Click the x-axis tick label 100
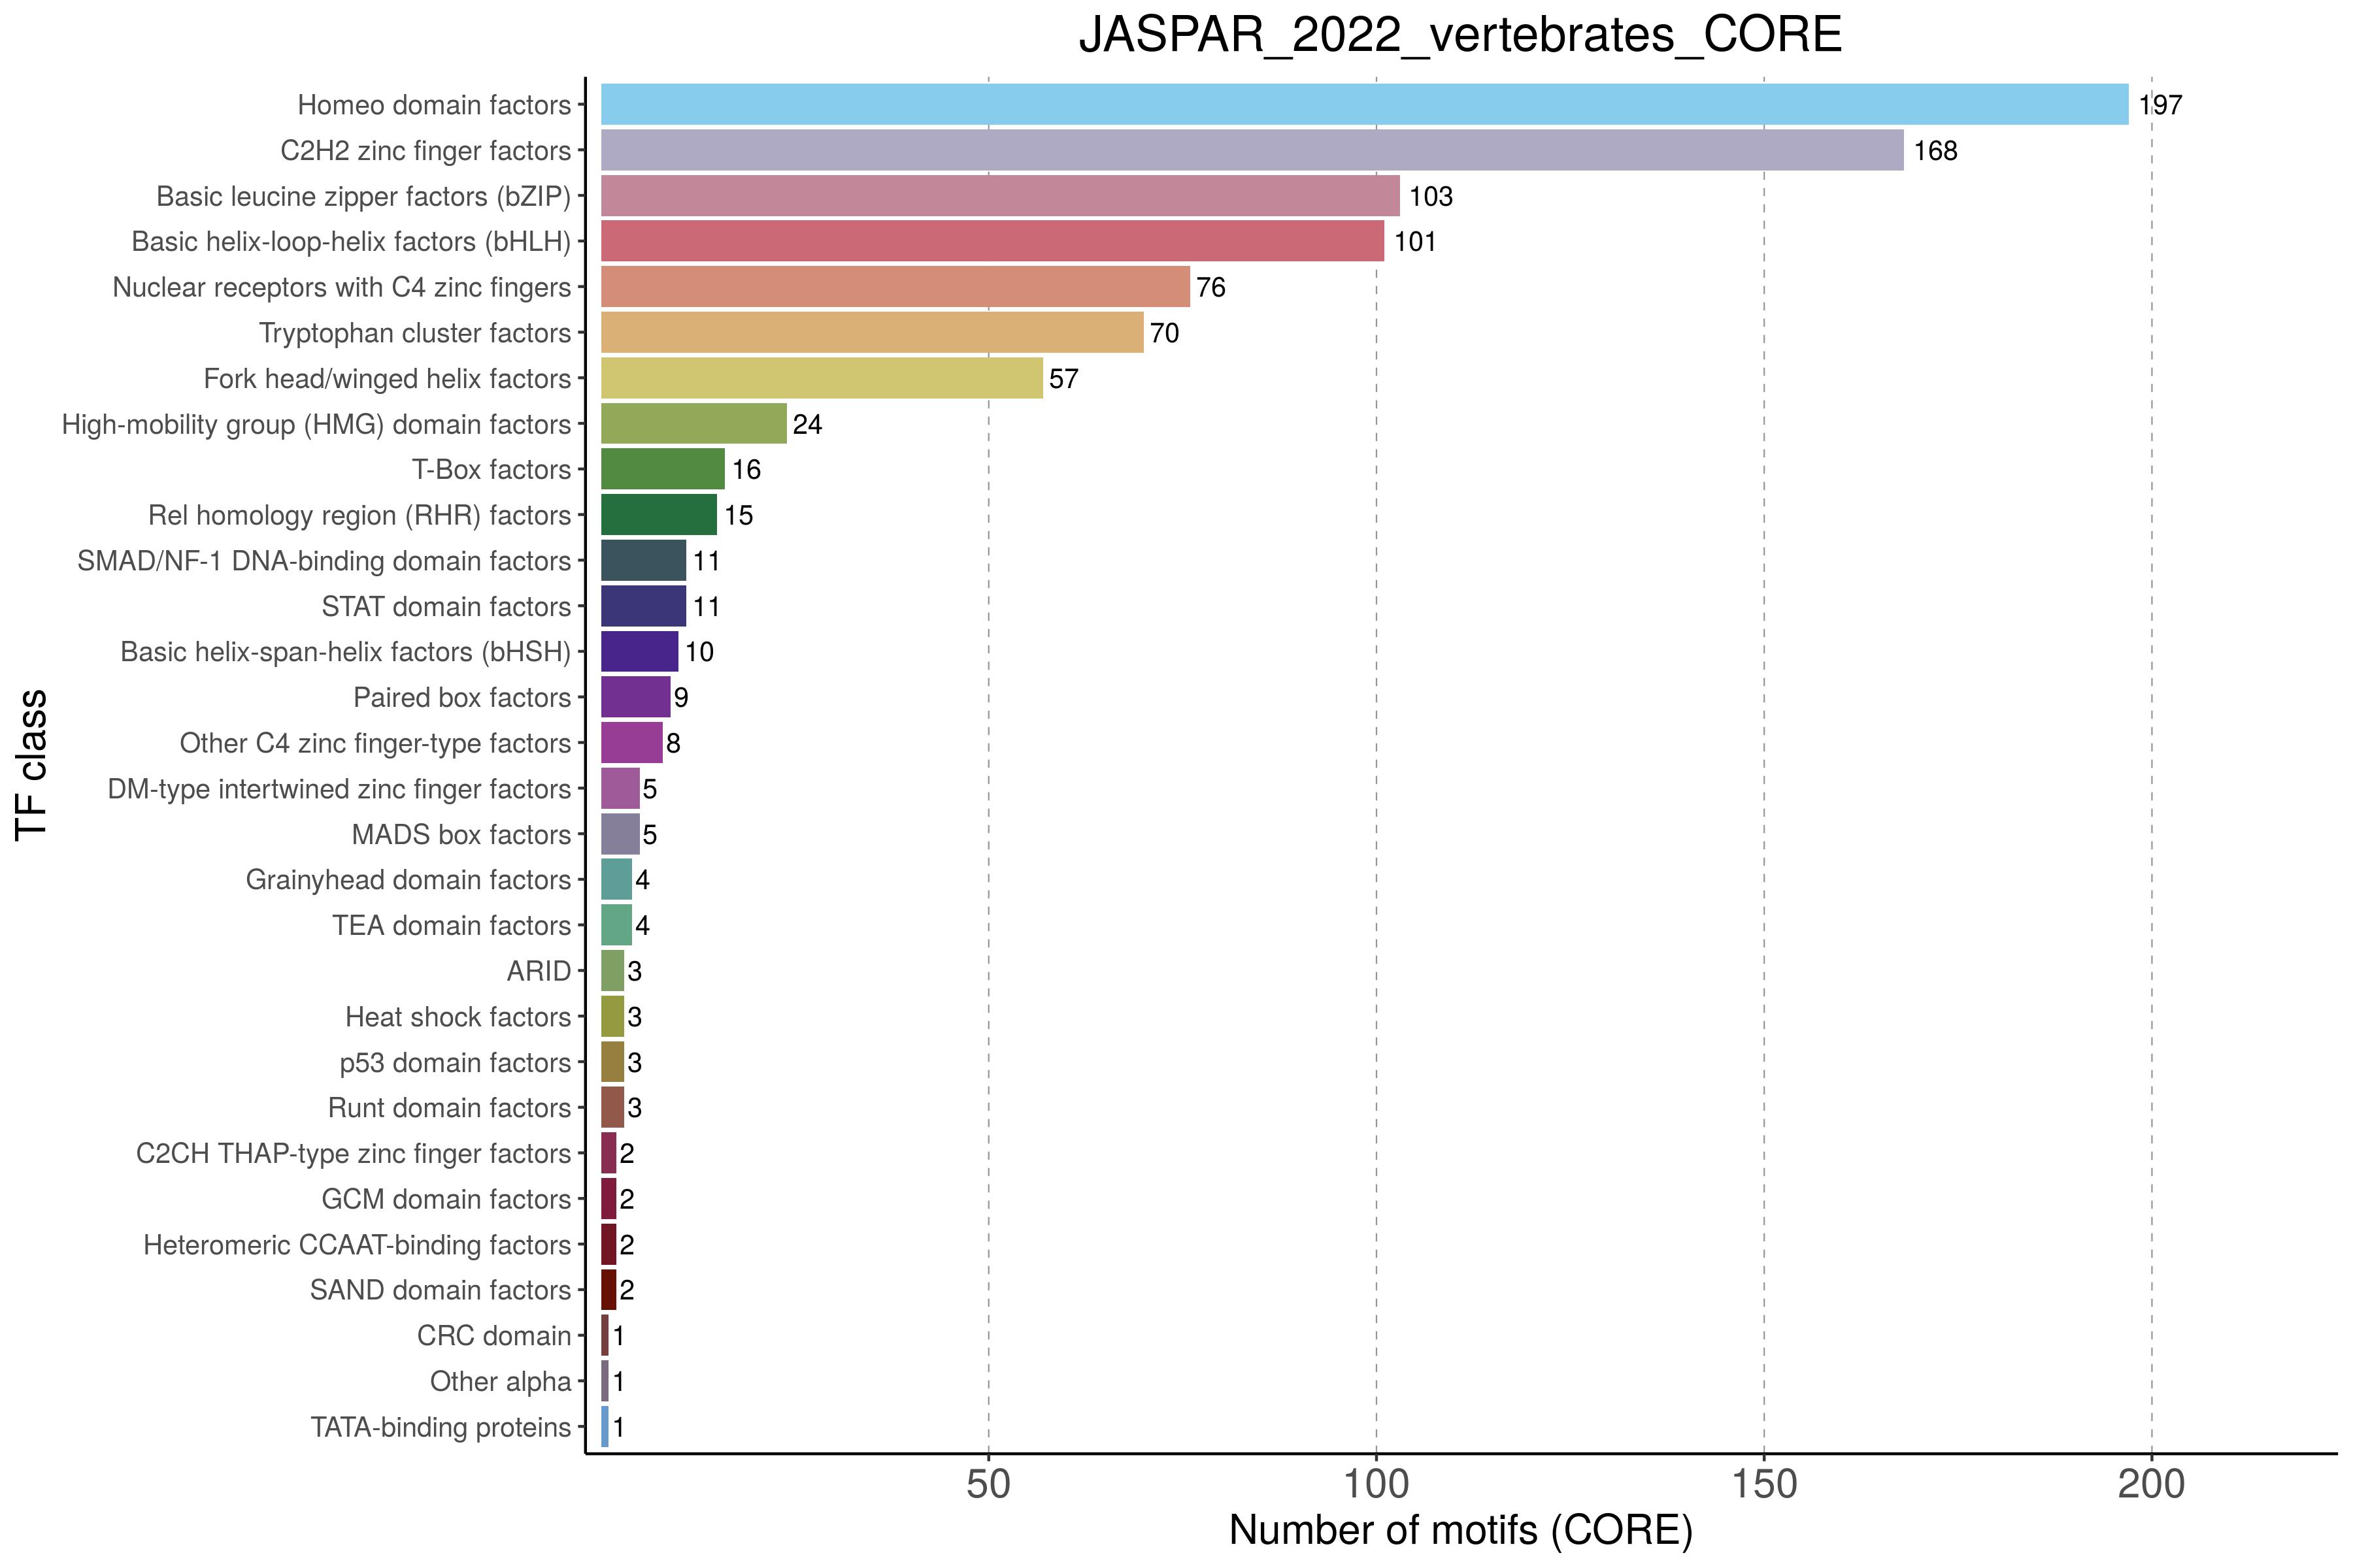This screenshot has width=2353, height=1568. click(x=1376, y=1485)
